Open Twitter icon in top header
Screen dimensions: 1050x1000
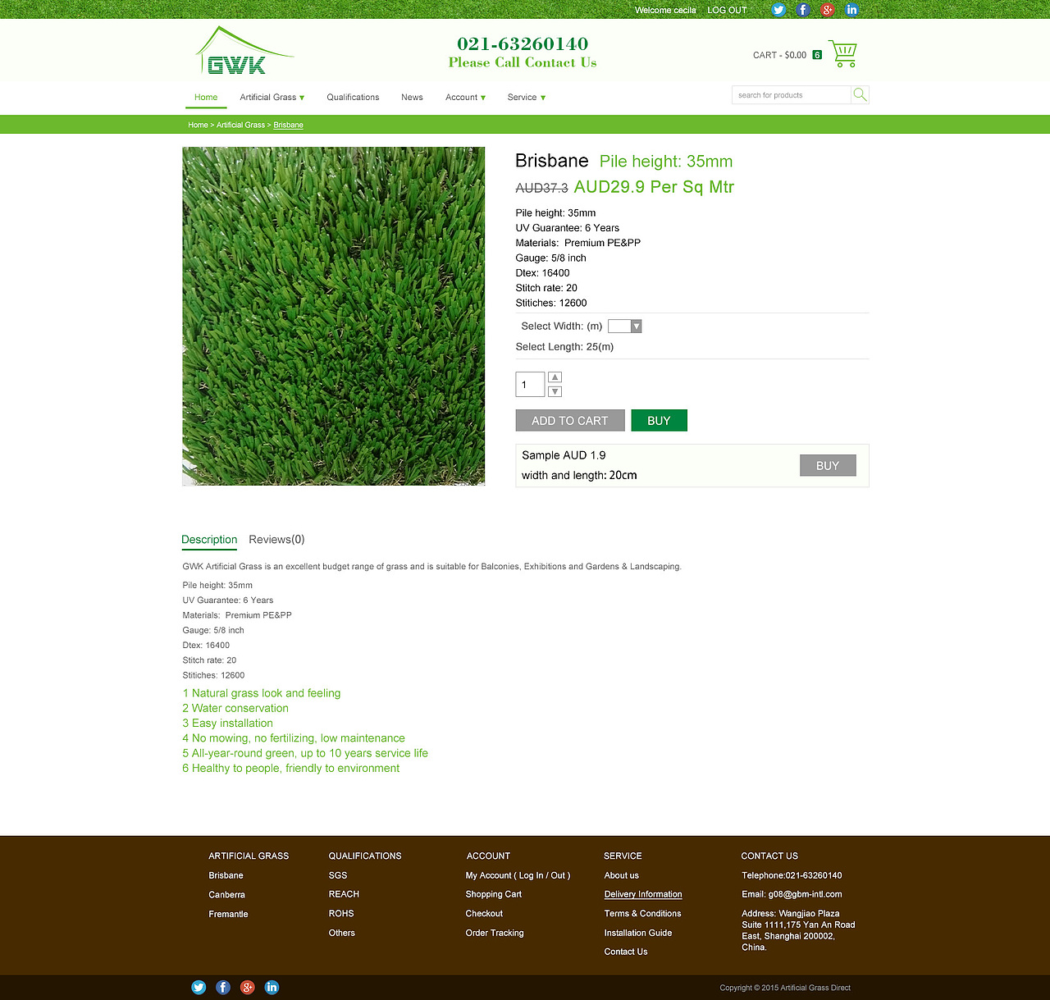[x=778, y=10]
